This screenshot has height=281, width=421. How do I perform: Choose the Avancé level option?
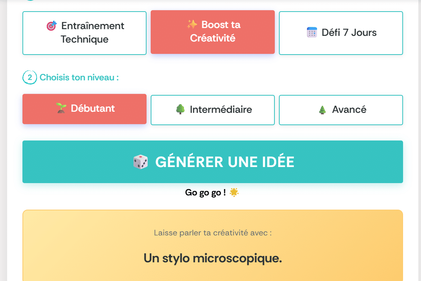tap(341, 110)
